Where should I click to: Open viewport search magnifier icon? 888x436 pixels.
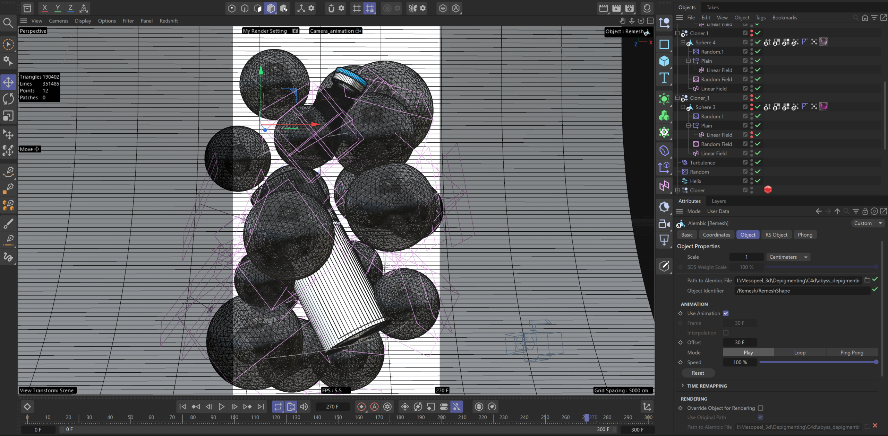[x=8, y=23]
